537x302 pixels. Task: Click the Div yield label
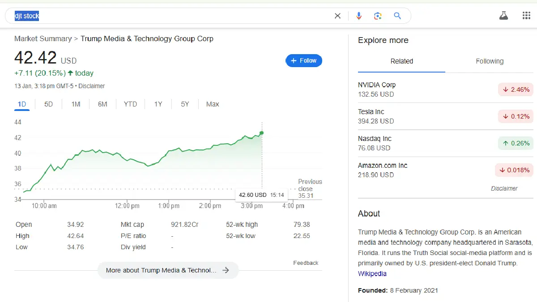(x=133, y=247)
